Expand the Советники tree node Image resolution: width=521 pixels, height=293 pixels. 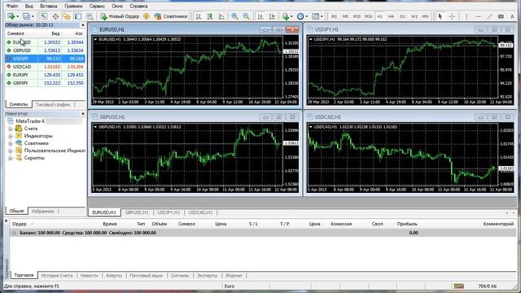tap(11, 143)
